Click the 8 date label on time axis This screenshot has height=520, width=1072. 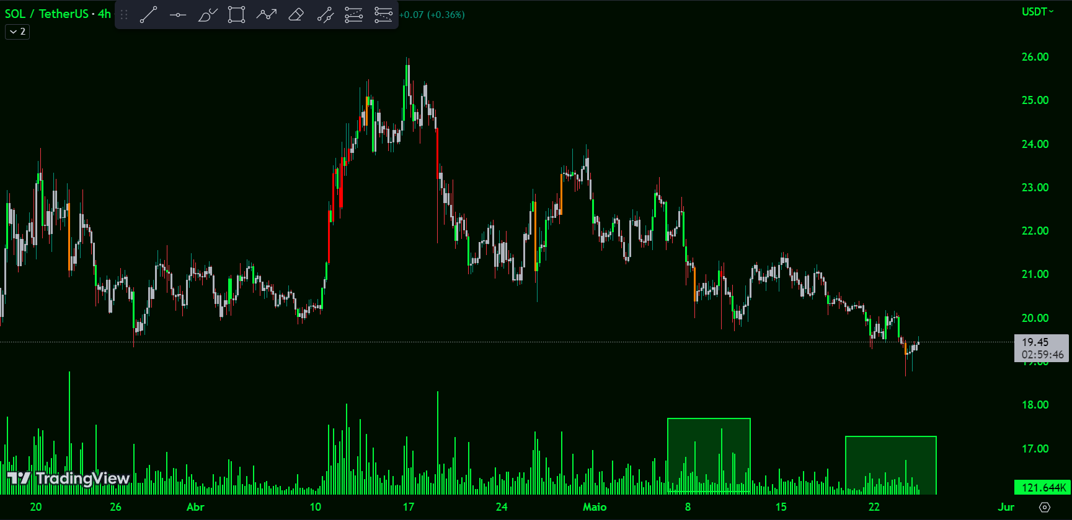tap(688, 507)
